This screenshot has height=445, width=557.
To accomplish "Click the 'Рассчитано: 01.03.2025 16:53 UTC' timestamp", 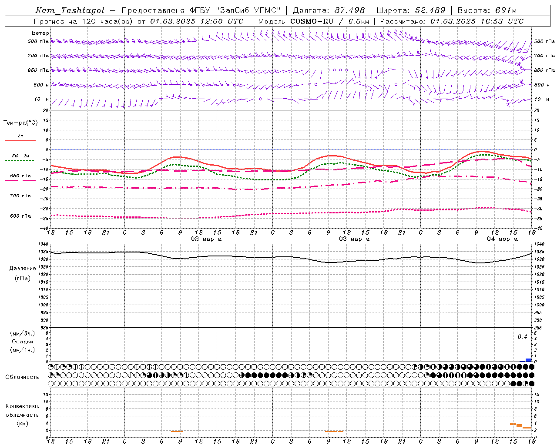I will coord(452,21).
